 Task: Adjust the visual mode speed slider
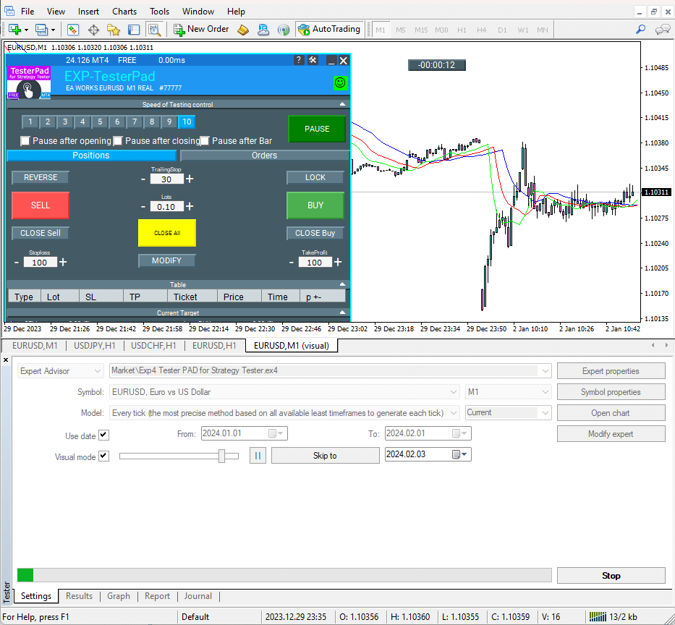(x=223, y=456)
